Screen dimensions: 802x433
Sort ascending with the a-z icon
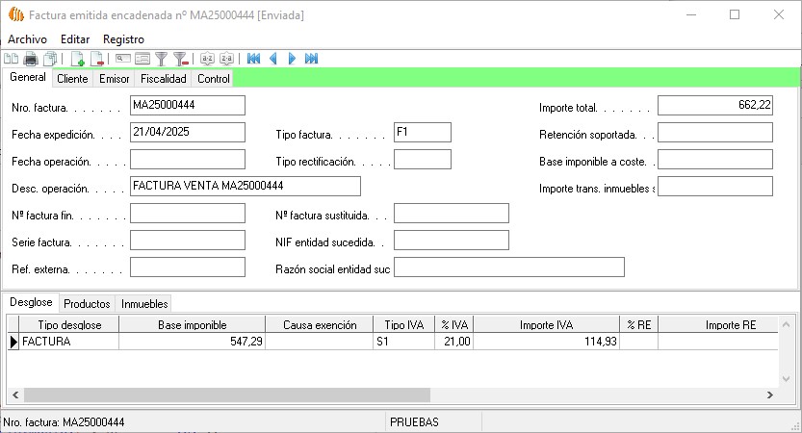207,59
